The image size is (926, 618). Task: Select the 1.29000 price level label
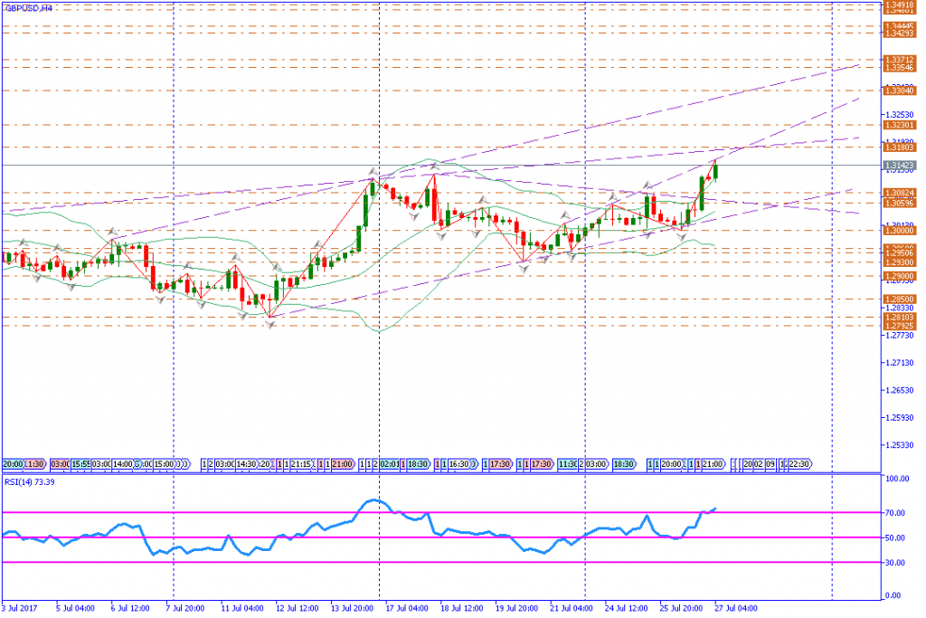point(900,277)
